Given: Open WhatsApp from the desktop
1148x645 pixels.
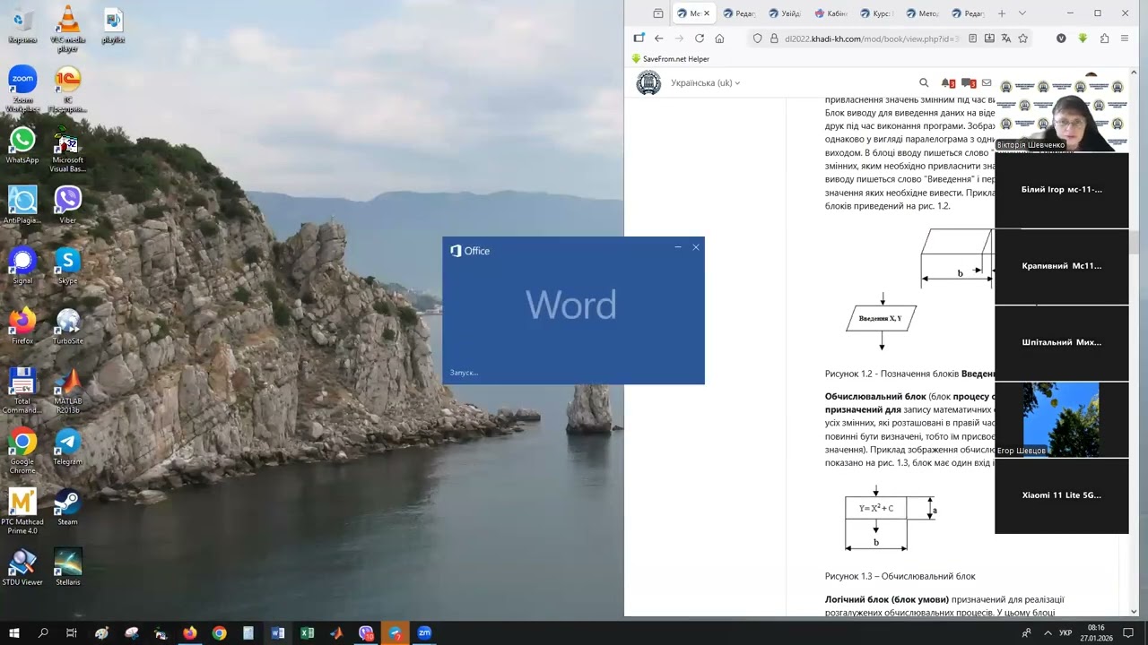Looking at the screenshot, I should (x=22, y=145).
